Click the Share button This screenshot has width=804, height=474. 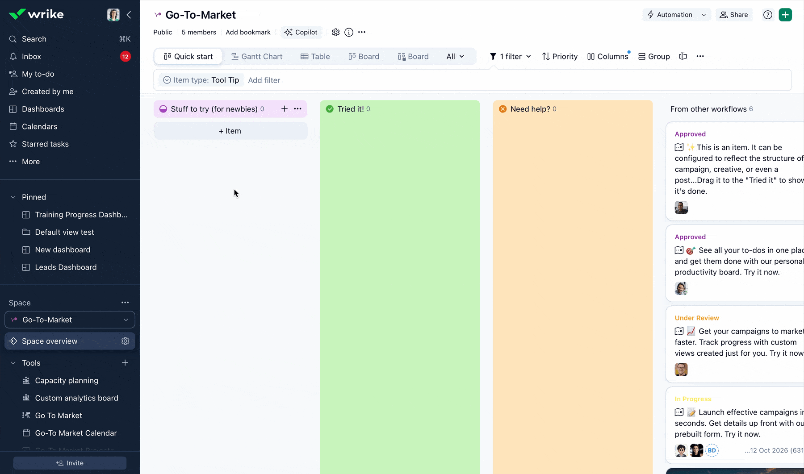coord(734,15)
